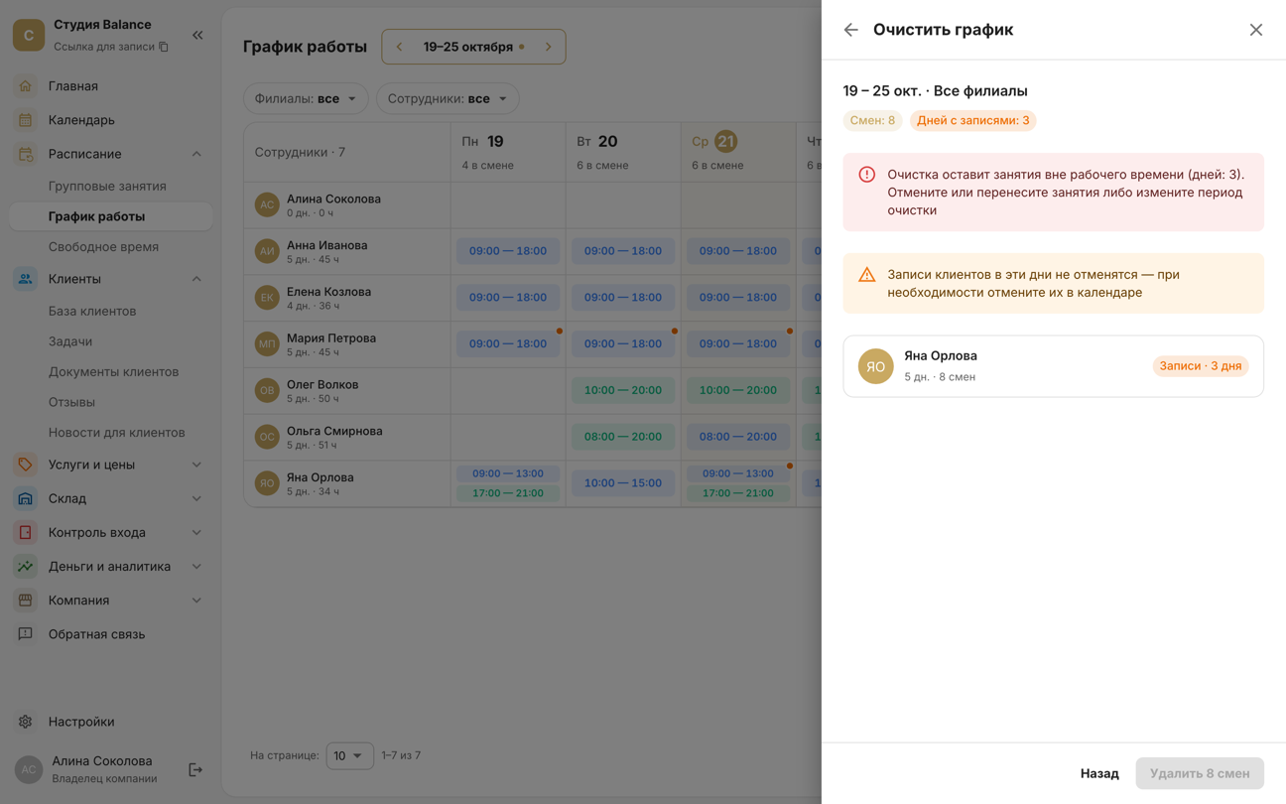Open Отзывы menu item
This screenshot has width=1286, height=804.
[x=71, y=402]
